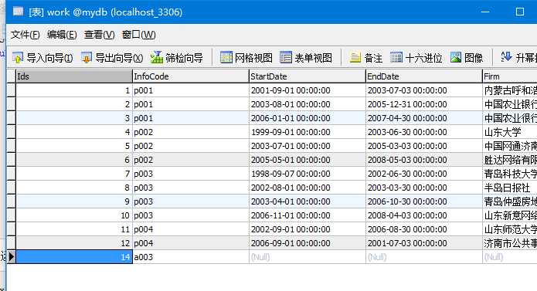Click InfoCode p002 in row 5

coord(191,146)
